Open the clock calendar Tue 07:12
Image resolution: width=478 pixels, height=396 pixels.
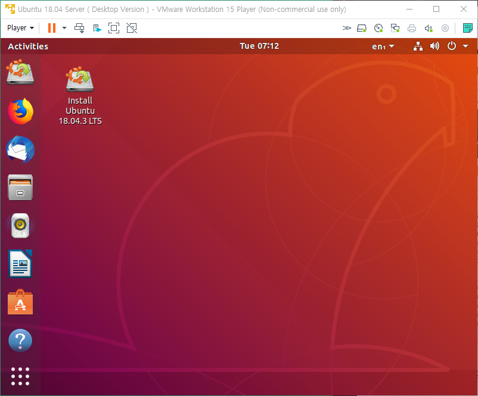click(x=259, y=46)
